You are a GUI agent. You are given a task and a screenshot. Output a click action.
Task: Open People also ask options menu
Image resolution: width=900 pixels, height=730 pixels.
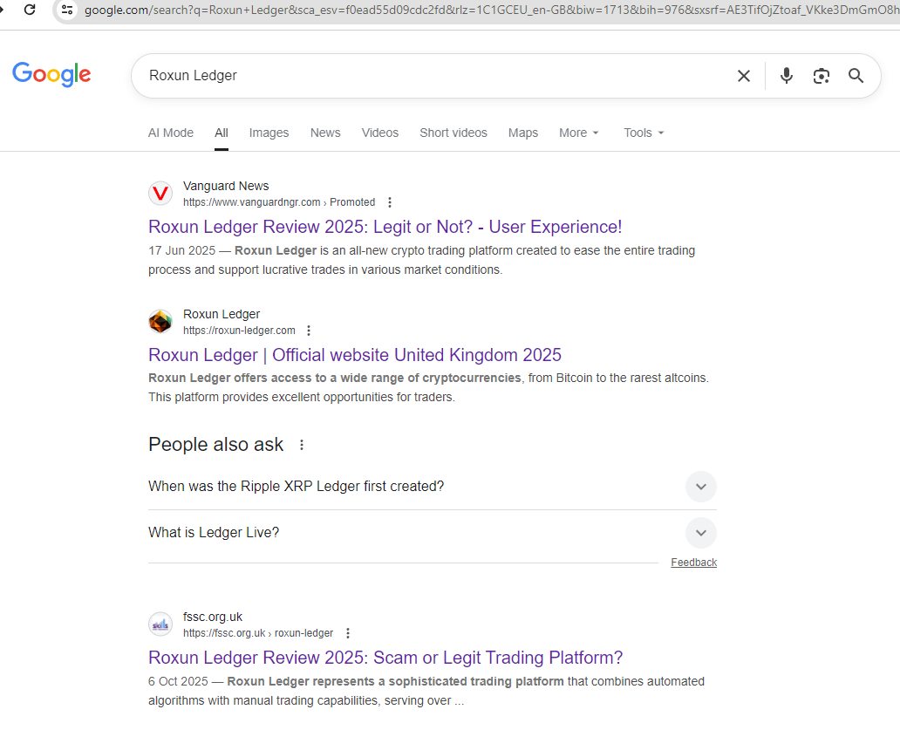click(302, 445)
